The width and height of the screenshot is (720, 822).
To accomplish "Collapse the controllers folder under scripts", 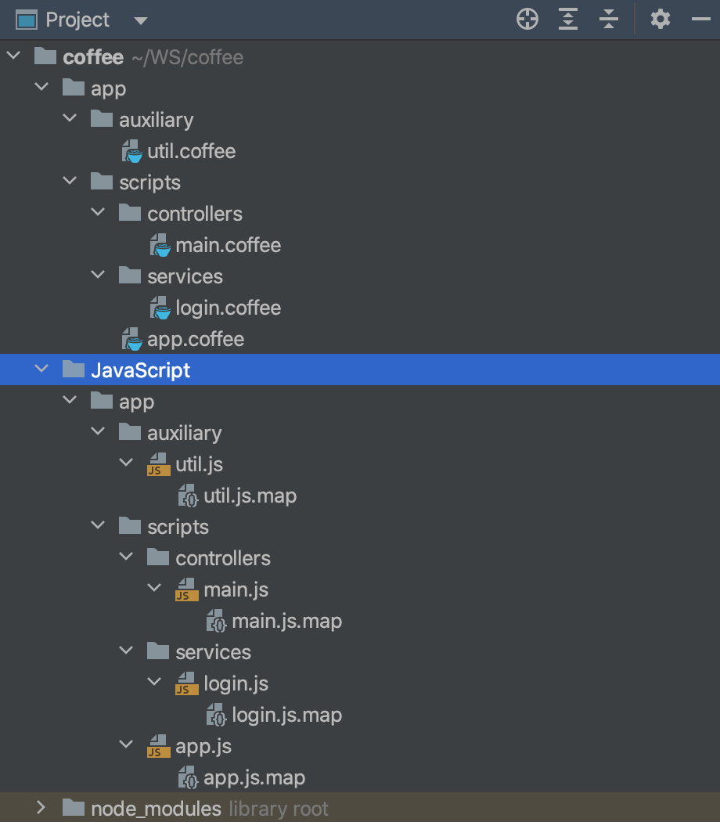I will (x=98, y=212).
